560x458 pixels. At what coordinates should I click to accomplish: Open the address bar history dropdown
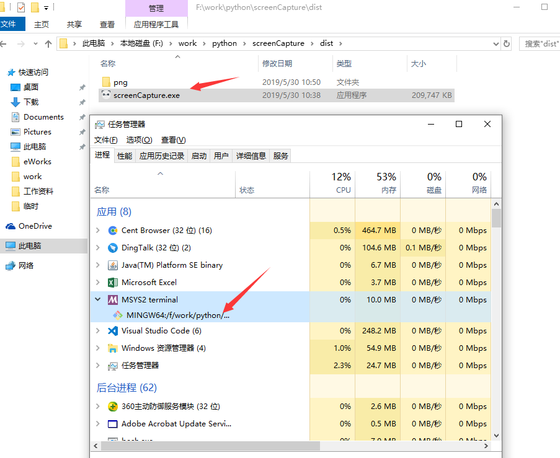tap(496, 44)
